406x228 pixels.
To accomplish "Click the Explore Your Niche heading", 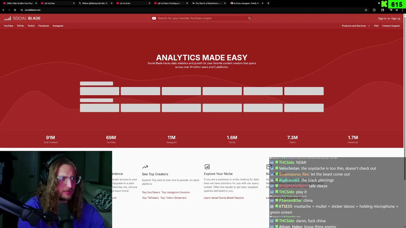I will coord(218,174).
